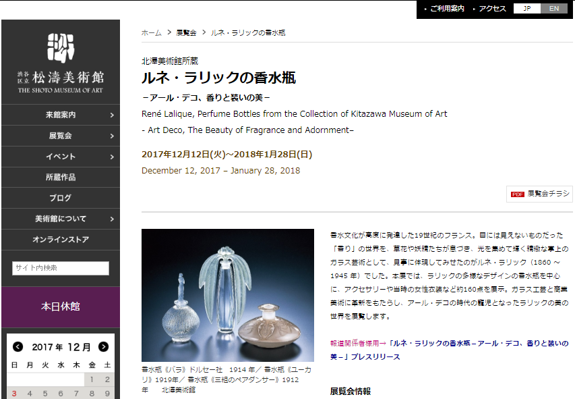The width and height of the screenshot is (575, 399).
Task: Open 美術館について in sidebar menu
Action: point(61,219)
